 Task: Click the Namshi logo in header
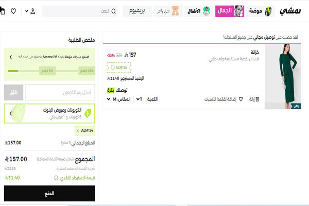click(291, 11)
